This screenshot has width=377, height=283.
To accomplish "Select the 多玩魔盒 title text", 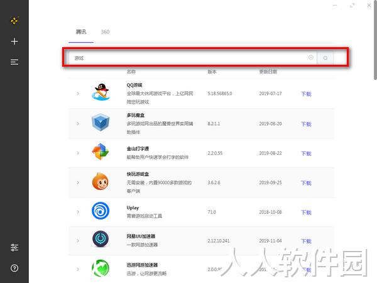I will point(136,115).
